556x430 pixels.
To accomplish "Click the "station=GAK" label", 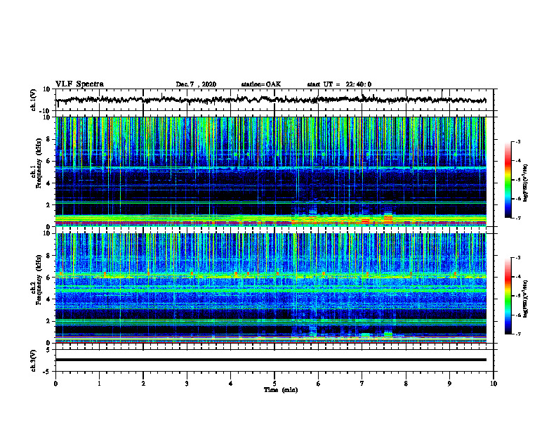I will click(x=261, y=84).
